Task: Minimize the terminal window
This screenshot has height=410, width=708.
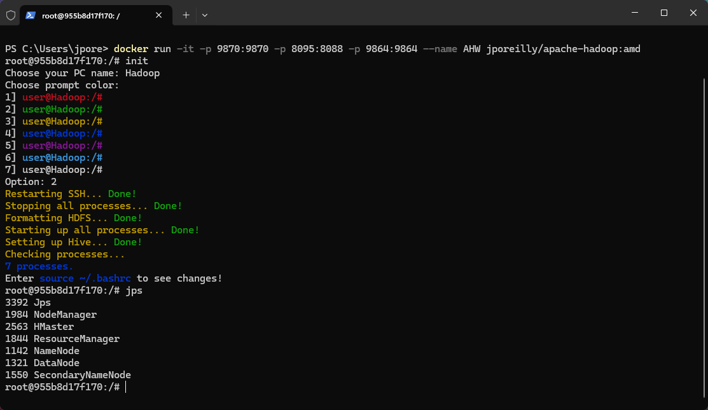Action: click(635, 13)
